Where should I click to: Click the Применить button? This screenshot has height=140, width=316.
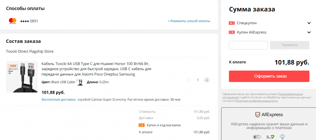coord(289,45)
